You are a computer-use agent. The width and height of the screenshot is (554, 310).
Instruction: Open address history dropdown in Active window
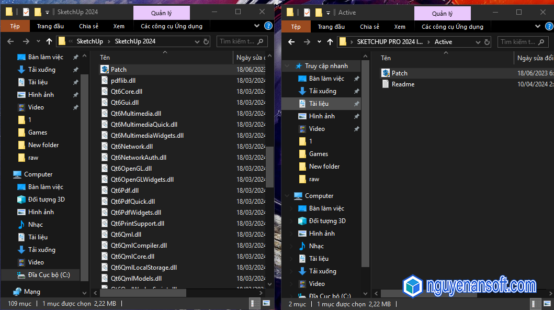[478, 42]
